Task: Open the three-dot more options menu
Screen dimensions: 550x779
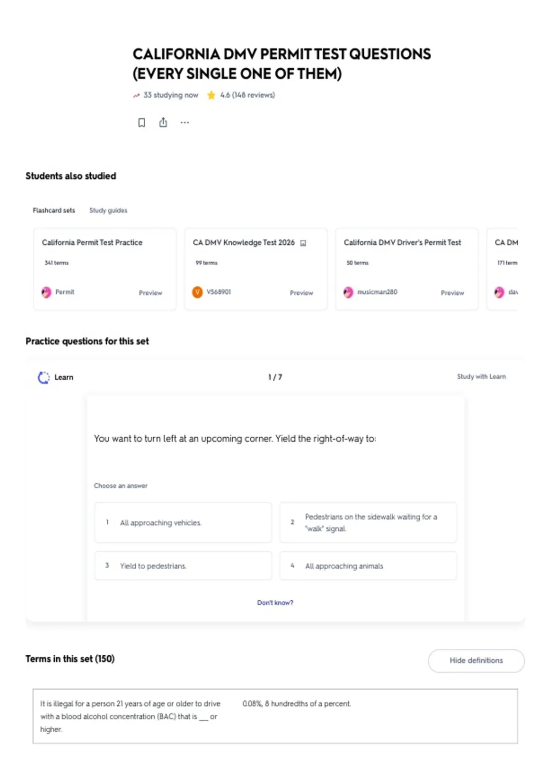Action: (x=185, y=123)
